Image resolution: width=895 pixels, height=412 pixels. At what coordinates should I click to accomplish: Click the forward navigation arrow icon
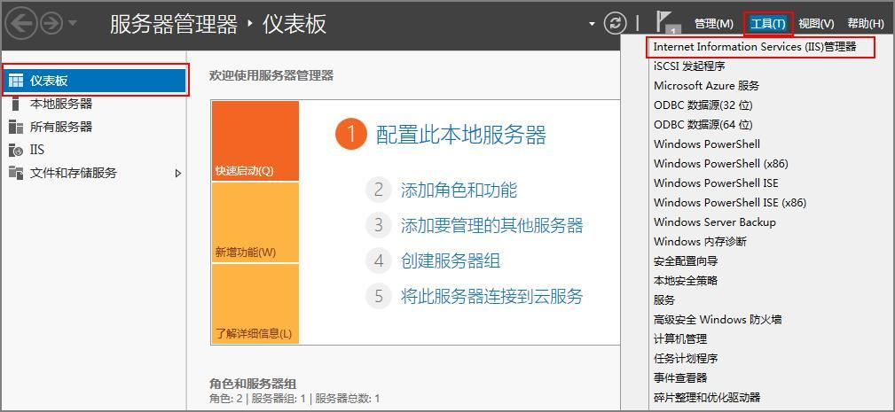pos(51,23)
